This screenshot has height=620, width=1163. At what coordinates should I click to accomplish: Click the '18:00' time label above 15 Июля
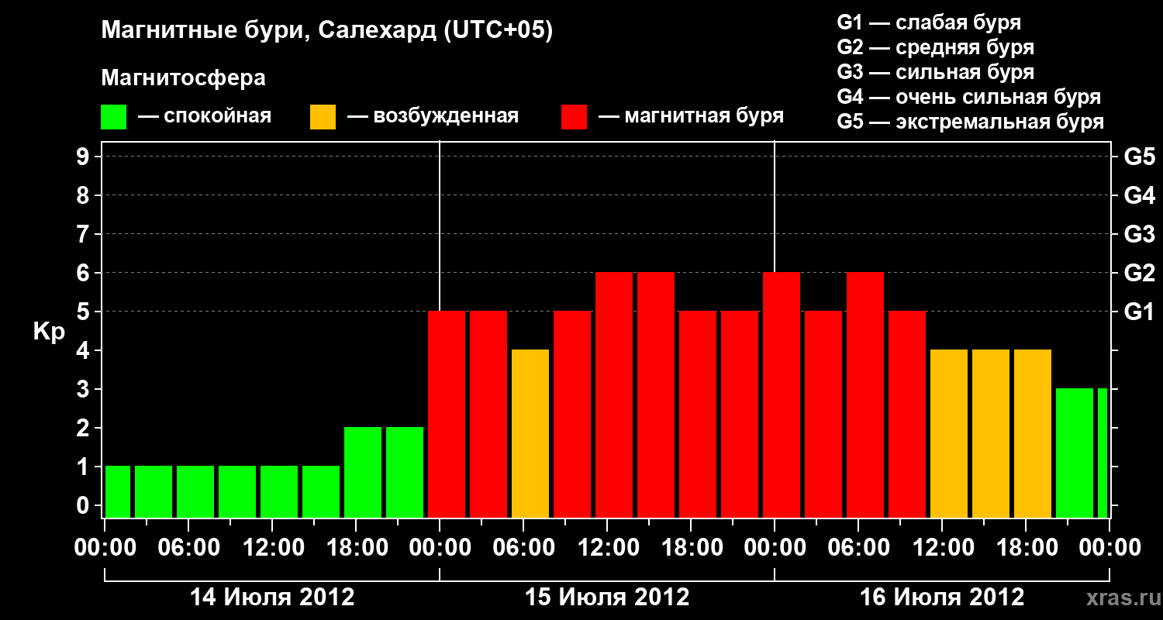(691, 548)
